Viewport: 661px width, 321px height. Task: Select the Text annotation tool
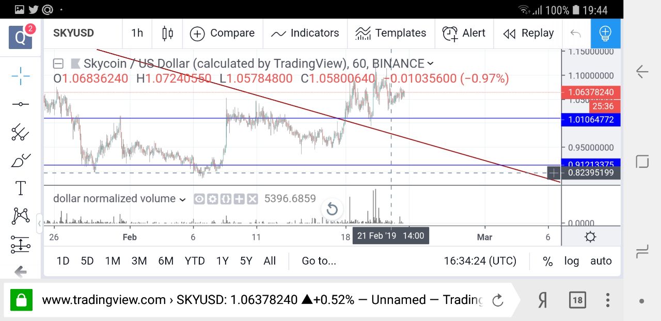coord(21,188)
